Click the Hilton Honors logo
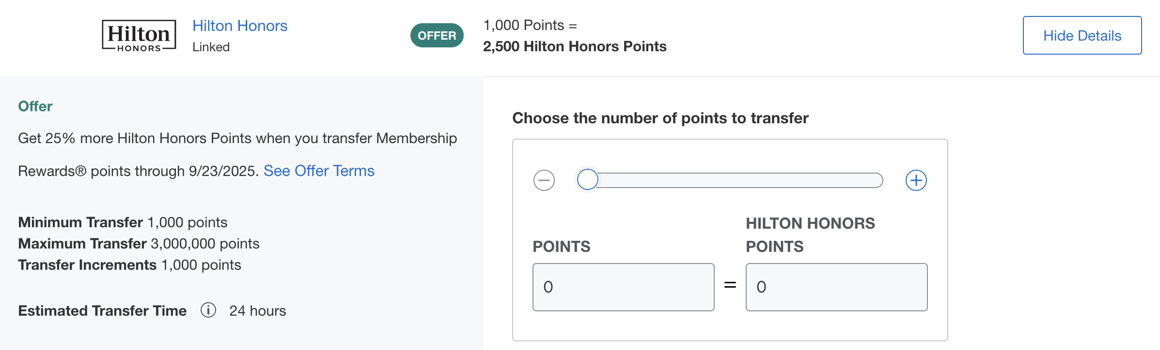This screenshot has height=350, width=1160. [139, 35]
